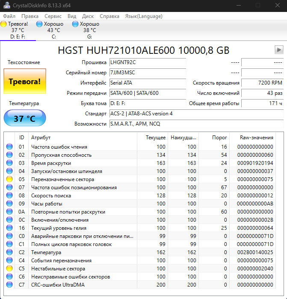287x299 pixels.
Task: Select the G: disk tab at 38 °C
Action: (89, 30)
